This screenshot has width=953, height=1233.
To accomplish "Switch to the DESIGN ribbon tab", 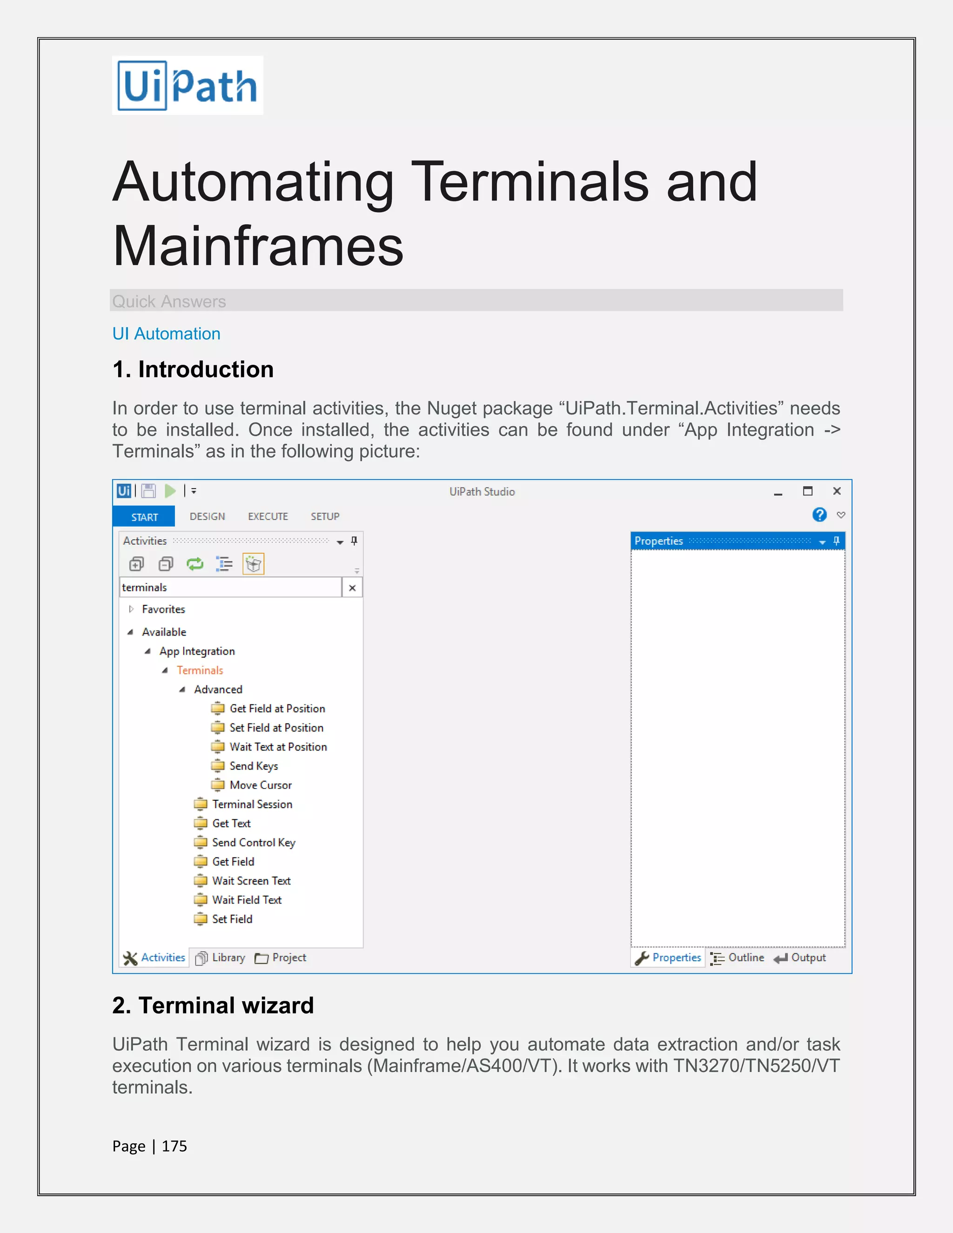I will coord(207,516).
